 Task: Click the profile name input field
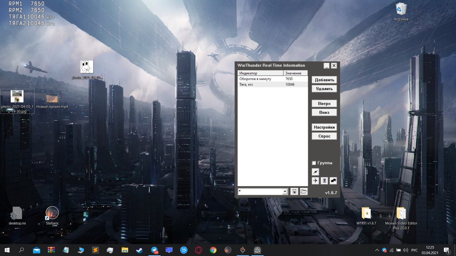pos(260,192)
